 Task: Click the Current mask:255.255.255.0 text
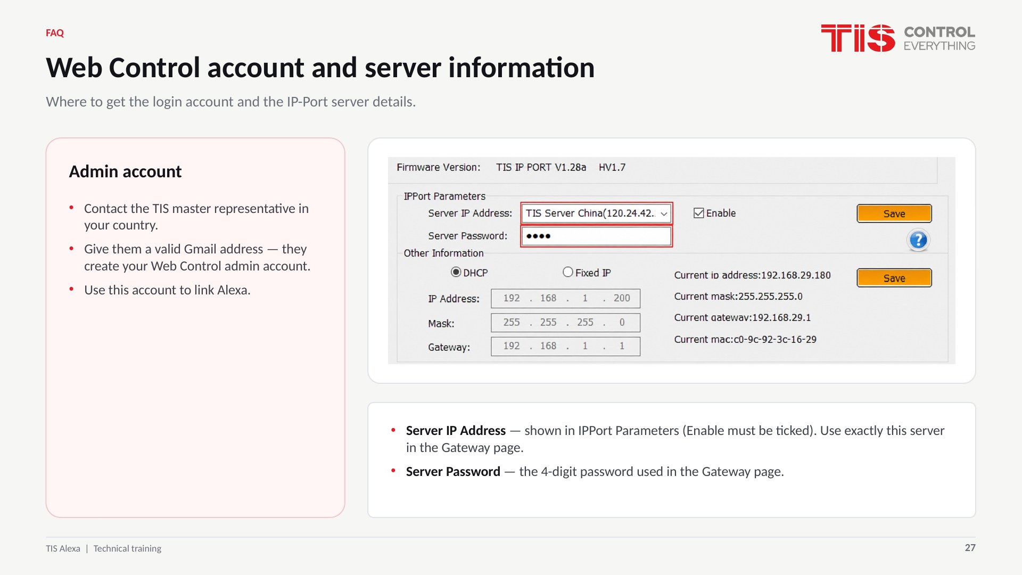pos(738,296)
